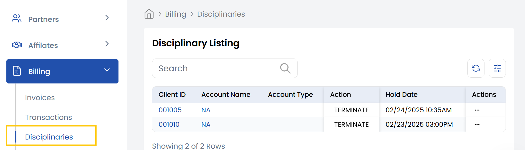Click Billing in the breadcrumb
The width and height of the screenshot is (525, 152).
pyautogui.click(x=175, y=14)
